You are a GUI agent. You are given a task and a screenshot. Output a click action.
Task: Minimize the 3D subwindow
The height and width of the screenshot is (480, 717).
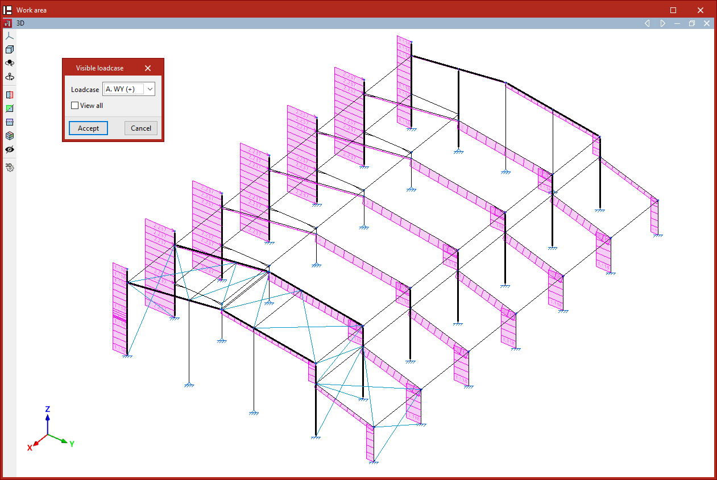click(x=677, y=23)
